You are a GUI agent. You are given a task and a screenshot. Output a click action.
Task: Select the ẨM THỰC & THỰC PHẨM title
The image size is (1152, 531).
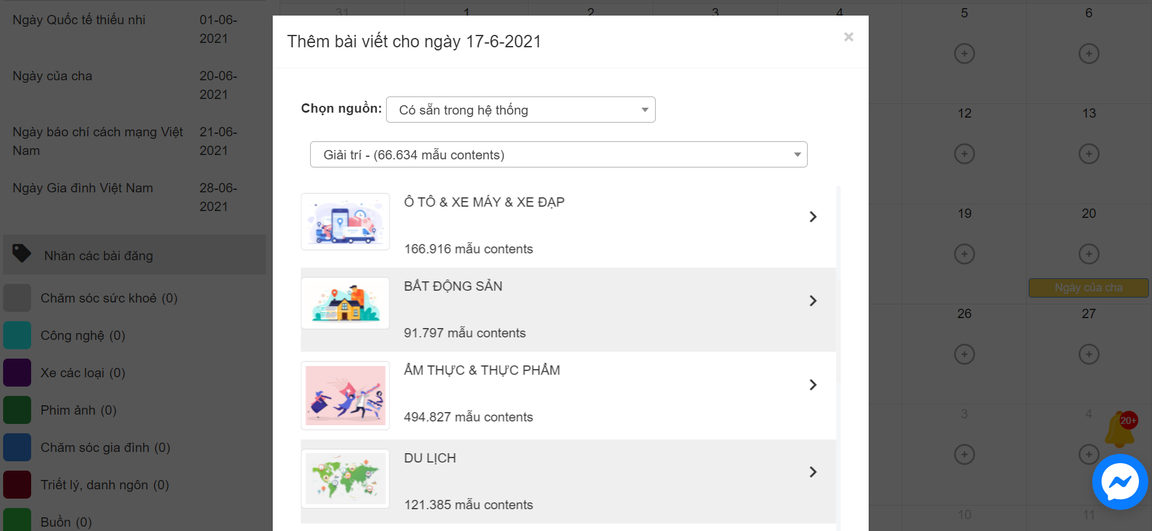pyautogui.click(x=481, y=370)
